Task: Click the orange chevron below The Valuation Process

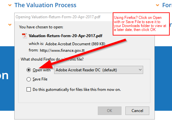Action: 10,25
